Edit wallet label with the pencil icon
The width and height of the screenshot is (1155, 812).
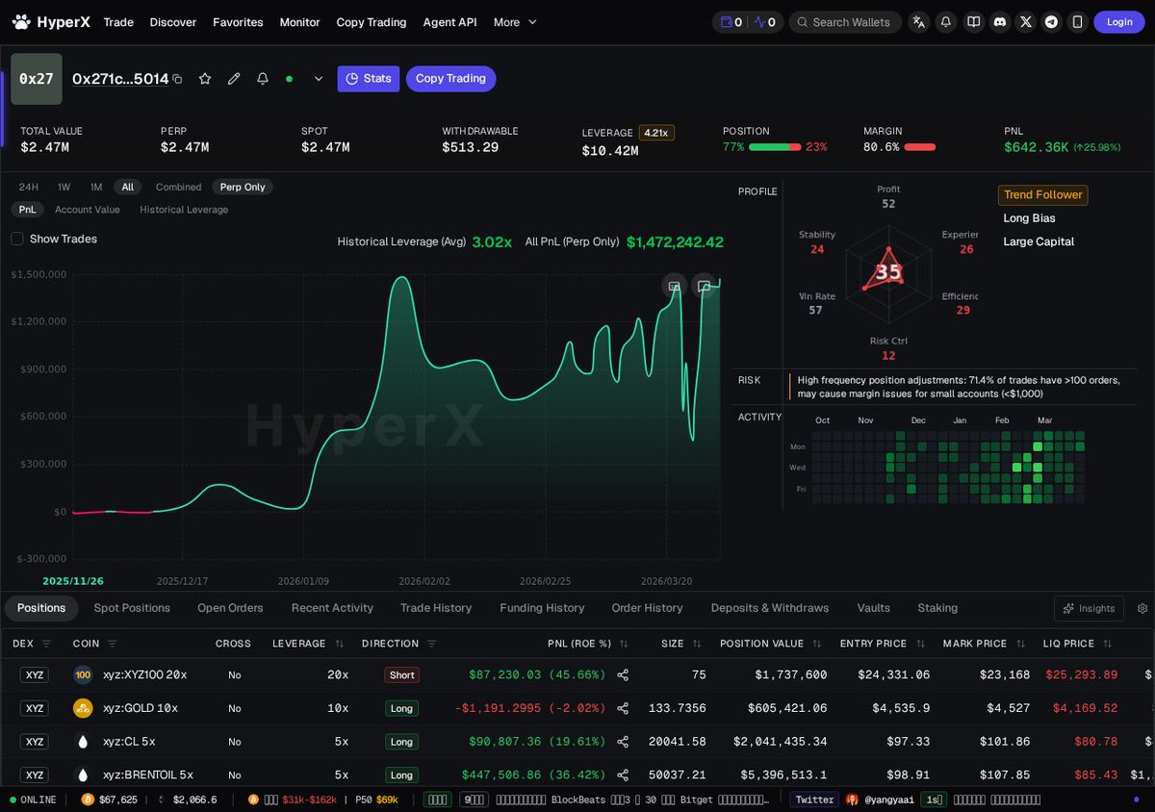[234, 79]
